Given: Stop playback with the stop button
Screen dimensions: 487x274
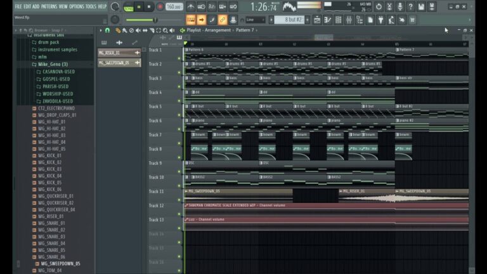Looking at the screenshot, I should pyautogui.click(x=149, y=7).
